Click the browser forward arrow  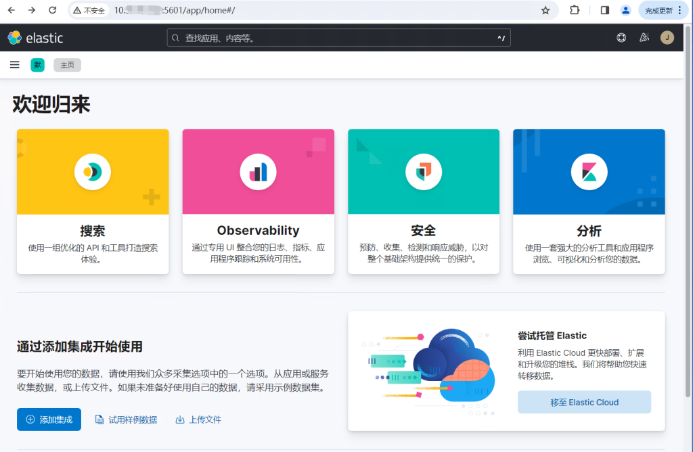[x=32, y=10]
